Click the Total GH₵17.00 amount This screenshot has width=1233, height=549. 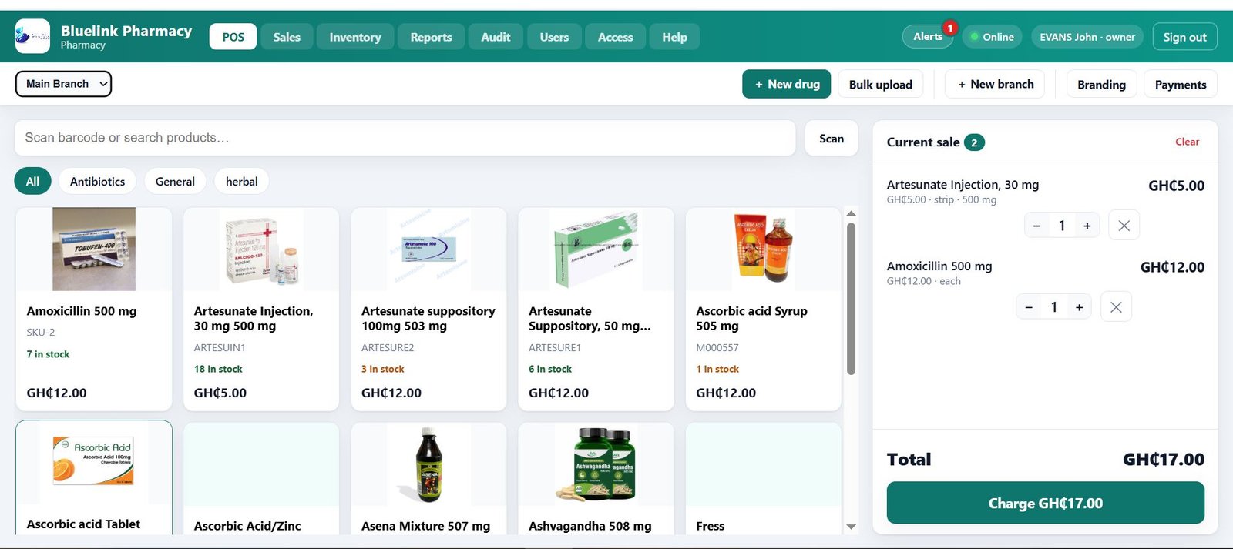tap(1164, 460)
